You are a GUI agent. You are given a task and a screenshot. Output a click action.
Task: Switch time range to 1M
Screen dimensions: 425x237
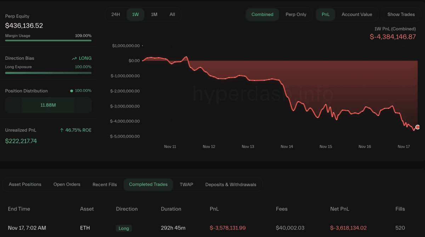point(154,15)
